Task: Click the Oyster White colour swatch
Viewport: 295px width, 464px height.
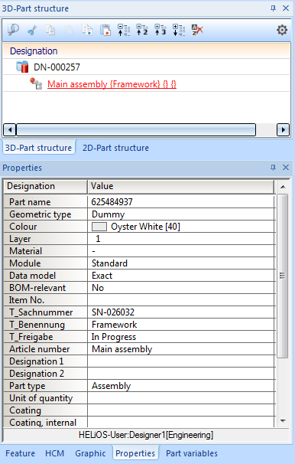Action: pyautogui.click(x=99, y=227)
